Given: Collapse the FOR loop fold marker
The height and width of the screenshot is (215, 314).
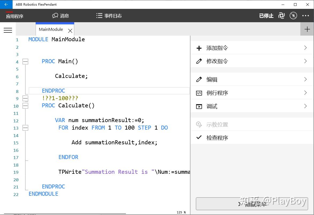Looking at the screenshot, I should pyautogui.click(x=25, y=128).
